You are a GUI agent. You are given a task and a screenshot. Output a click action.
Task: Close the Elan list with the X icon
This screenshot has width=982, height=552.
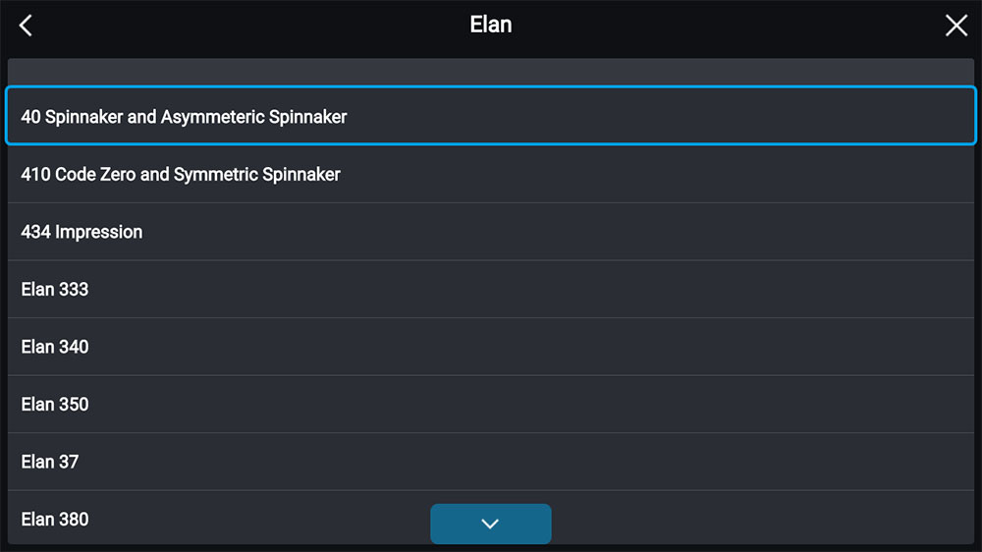[x=955, y=26]
